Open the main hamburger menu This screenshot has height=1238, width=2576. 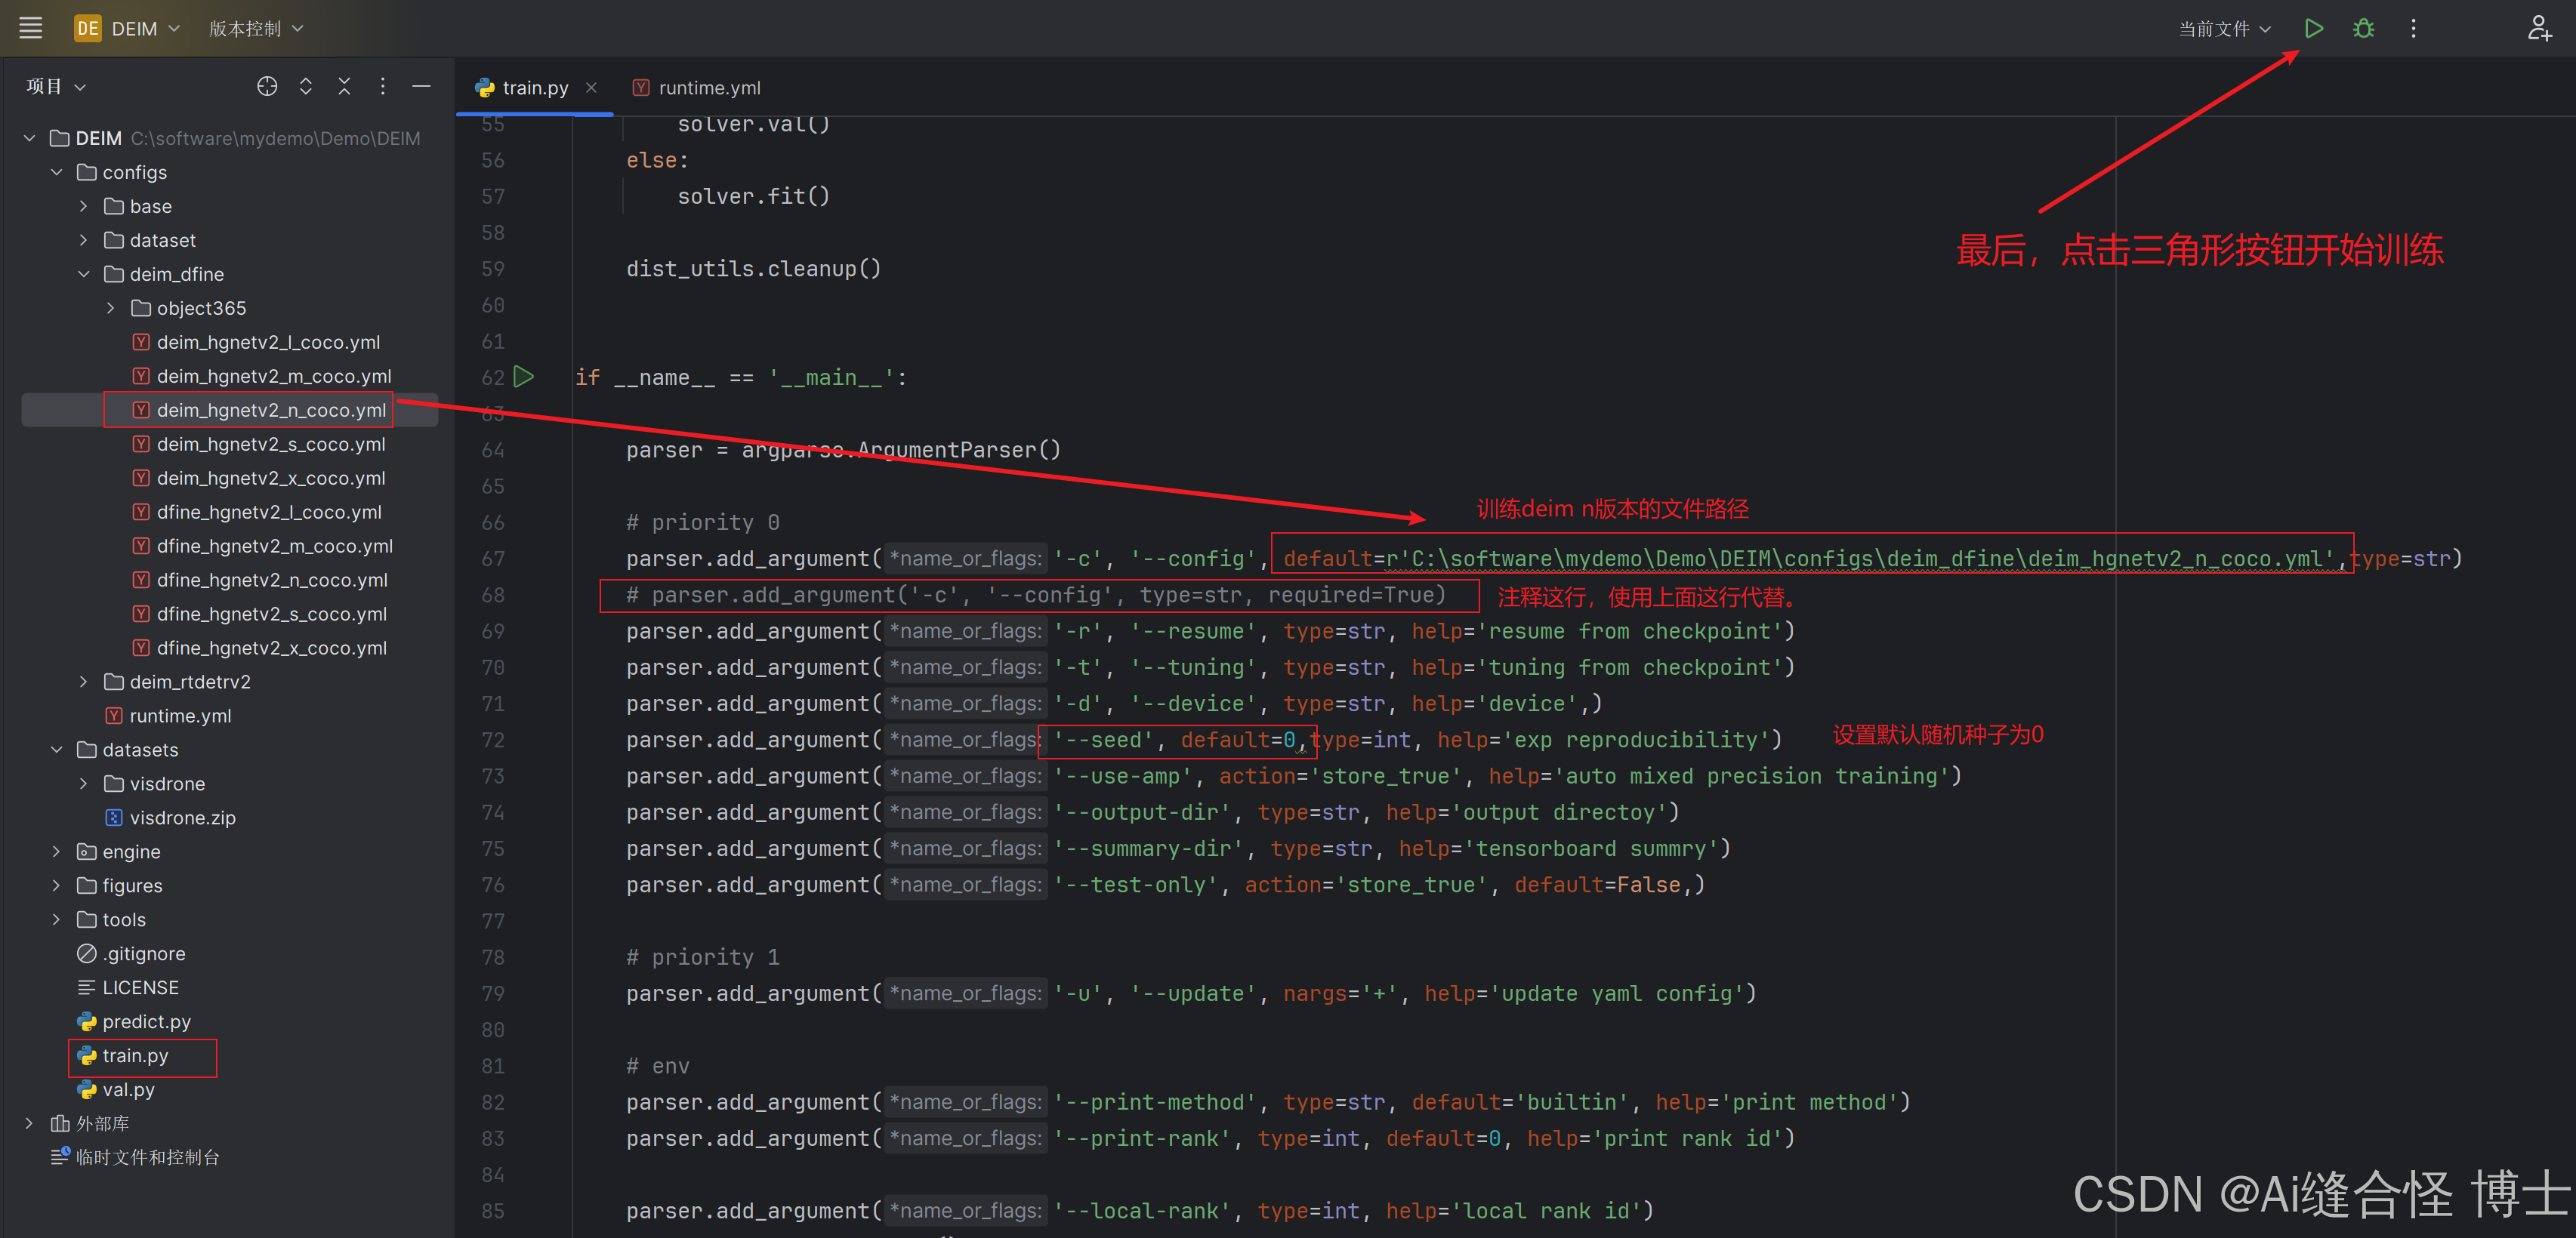31,28
